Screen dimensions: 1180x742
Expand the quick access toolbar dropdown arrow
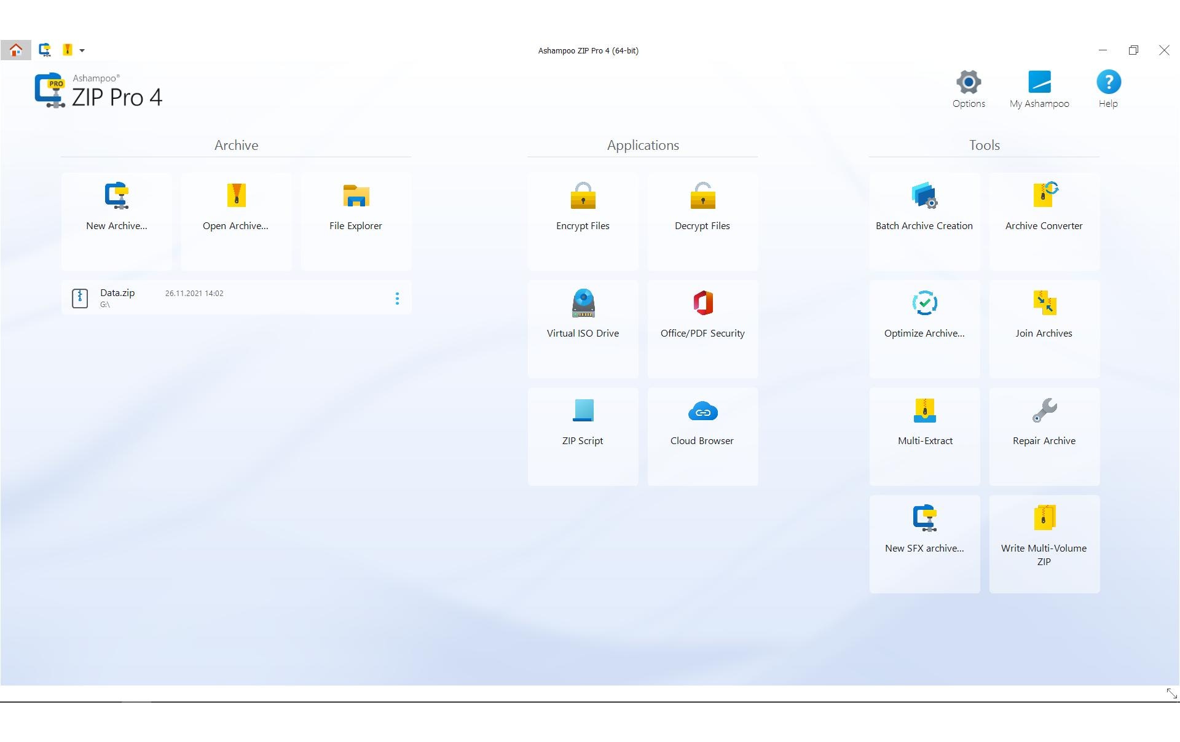pyautogui.click(x=82, y=50)
